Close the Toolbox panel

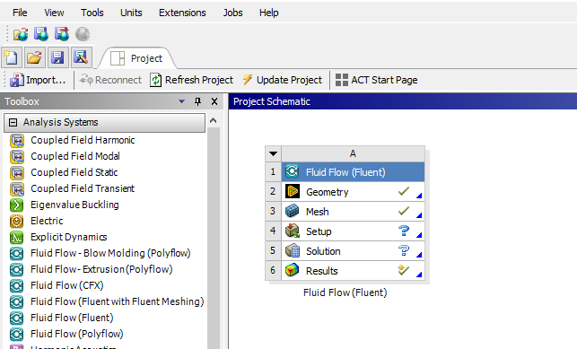pos(214,101)
